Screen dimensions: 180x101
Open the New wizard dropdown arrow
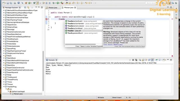5,3
